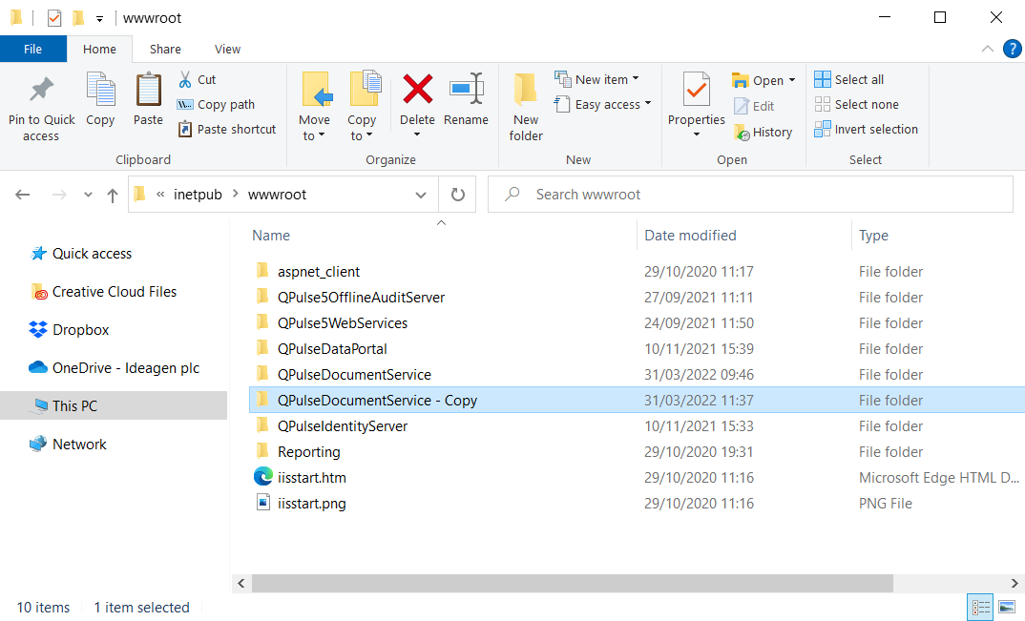The height and width of the screenshot is (621, 1025).
Task: Click the Edit button in Open group
Action: click(754, 106)
